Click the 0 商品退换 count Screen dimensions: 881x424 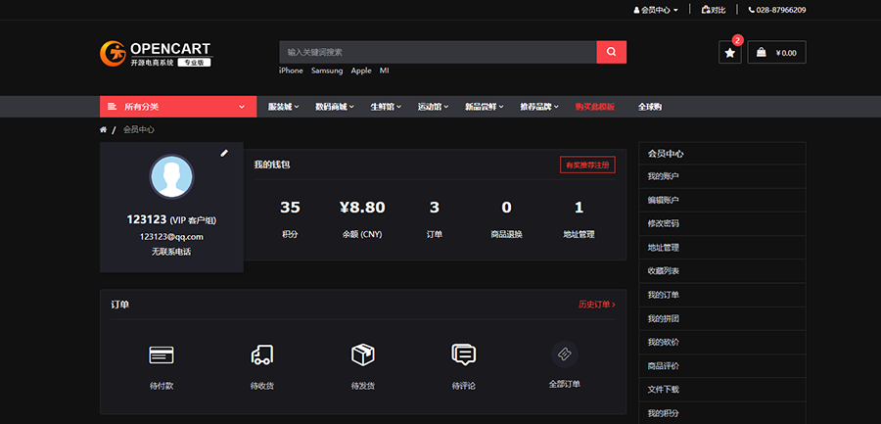pos(507,208)
